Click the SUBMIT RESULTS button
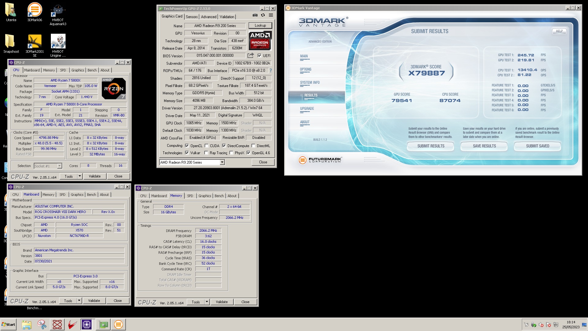588x331 pixels. tap(431, 146)
